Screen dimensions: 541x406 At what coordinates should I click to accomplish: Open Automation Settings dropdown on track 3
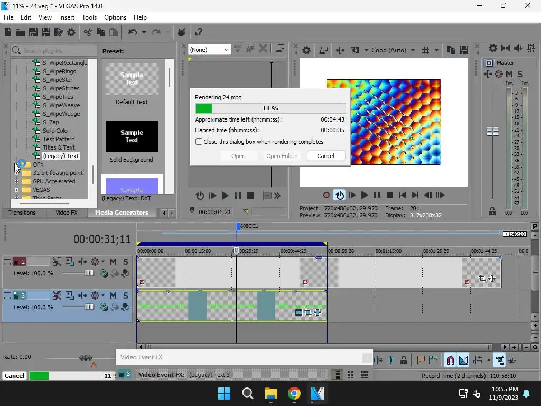(103, 296)
